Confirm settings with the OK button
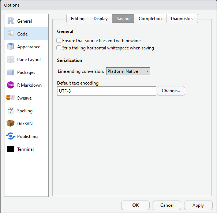Image resolution: width=217 pixels, height=213 pixels. pos(135,205)
